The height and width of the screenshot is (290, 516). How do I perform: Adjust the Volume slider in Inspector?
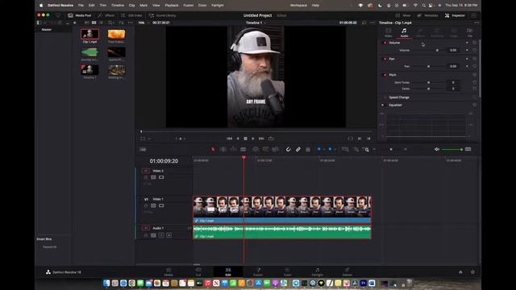(430, 50)
